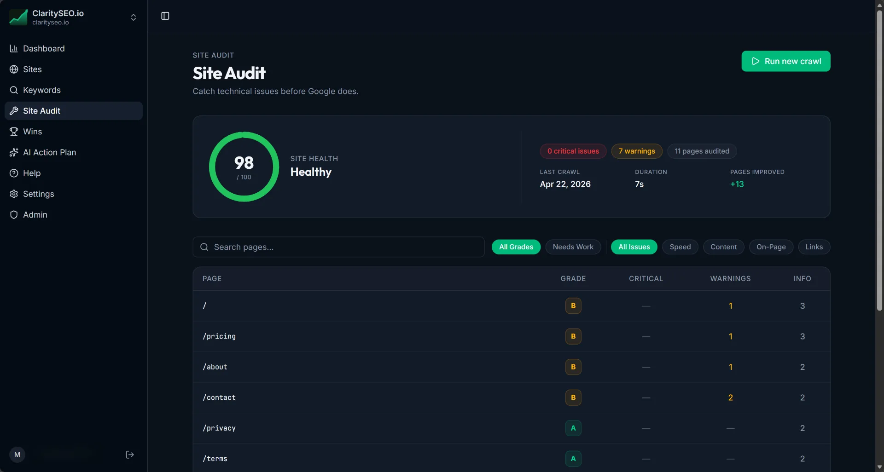Toggle the All Issues filter
The height and width of the screenshot is (472, 884).
pos(634,247)
